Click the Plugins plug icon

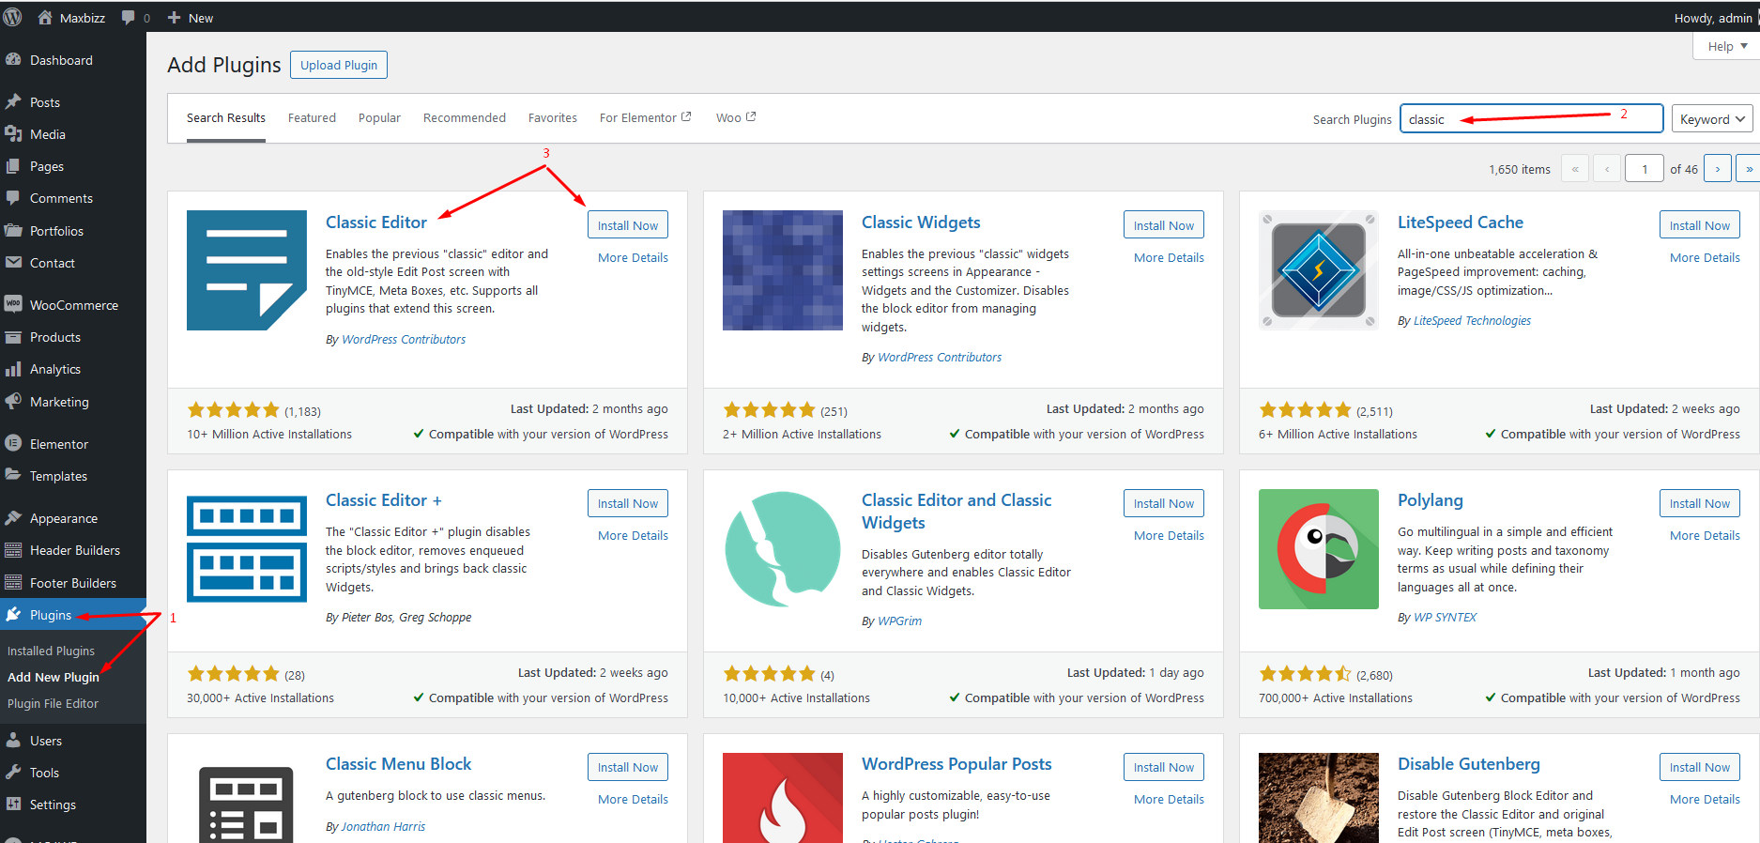click(x=13, y=615)
